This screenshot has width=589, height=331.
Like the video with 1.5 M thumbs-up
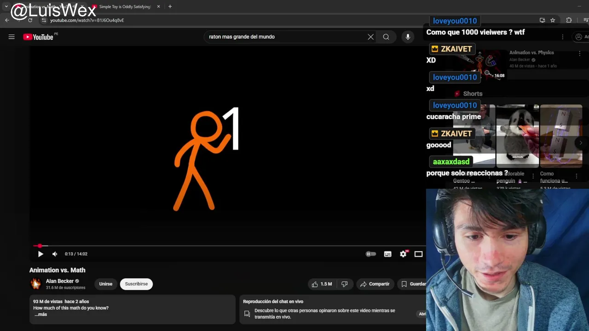(322, 284)
